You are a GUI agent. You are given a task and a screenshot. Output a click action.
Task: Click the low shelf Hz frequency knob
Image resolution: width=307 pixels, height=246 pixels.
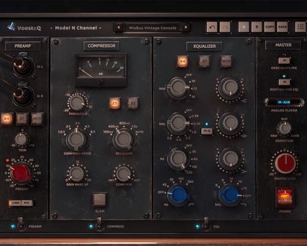(179, 159)
